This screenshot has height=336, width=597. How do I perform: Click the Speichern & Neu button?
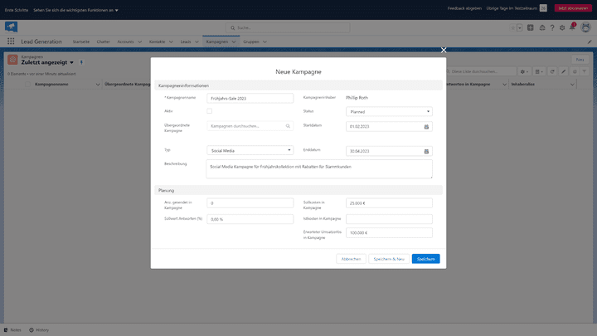click(x=387, y=259)
